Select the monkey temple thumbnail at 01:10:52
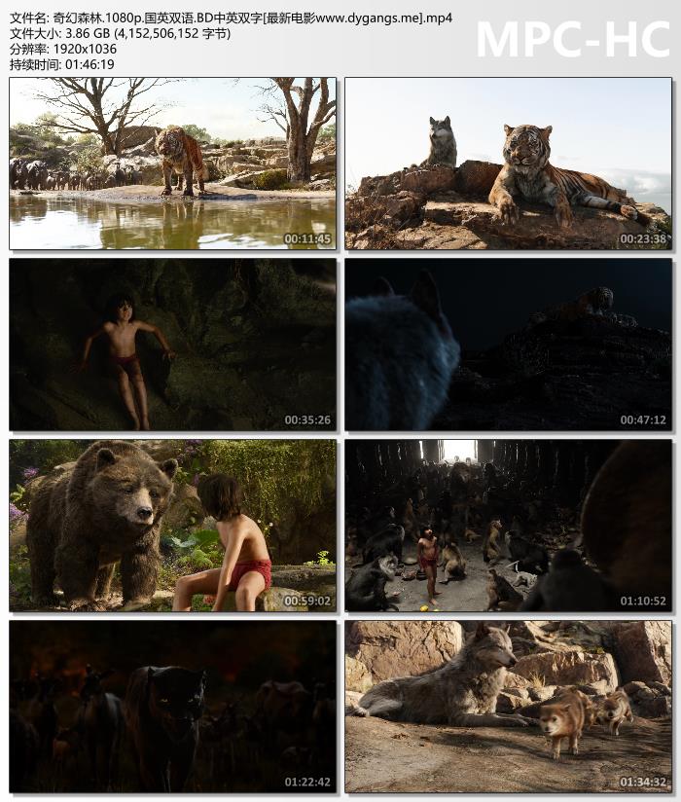Screen dimensions: 681x802 click(x=508, y=526)
